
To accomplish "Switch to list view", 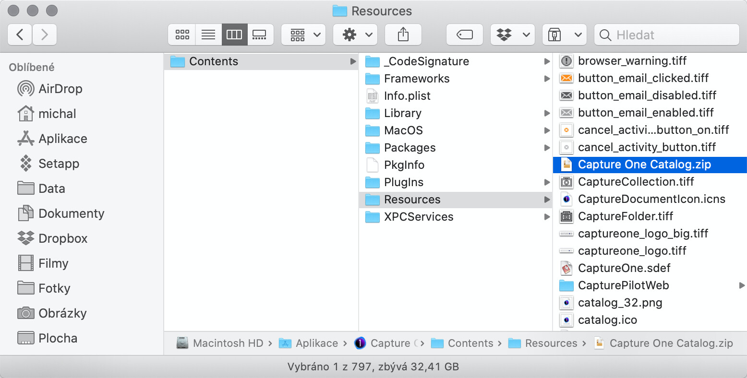I will tap(208, 35).
